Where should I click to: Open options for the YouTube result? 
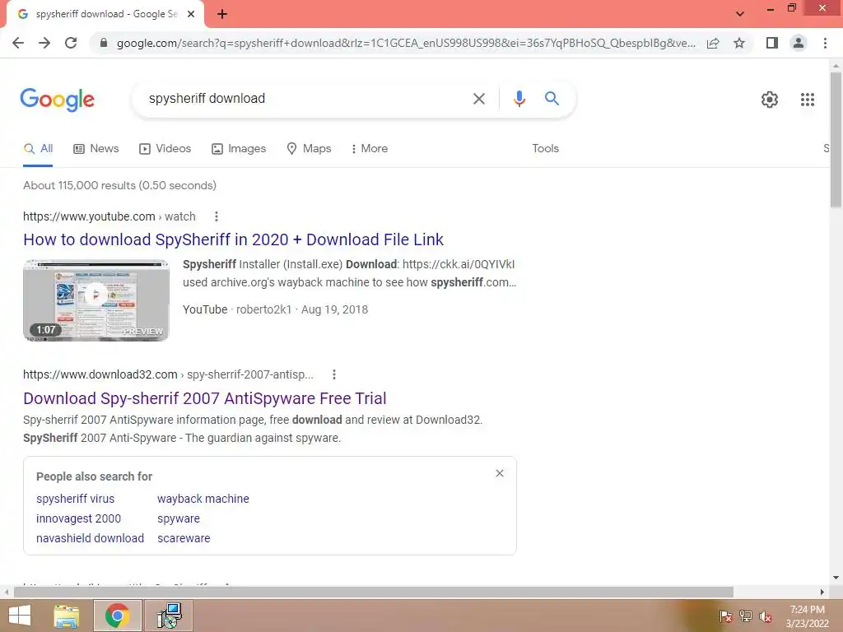(217, 216)
